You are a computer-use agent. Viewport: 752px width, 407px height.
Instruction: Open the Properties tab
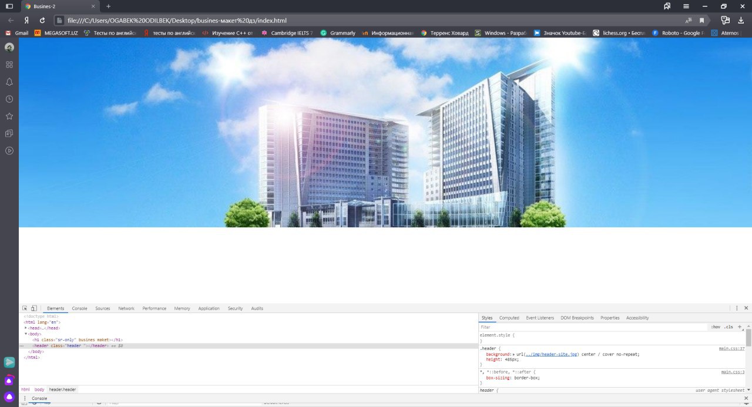pos(610,318)
